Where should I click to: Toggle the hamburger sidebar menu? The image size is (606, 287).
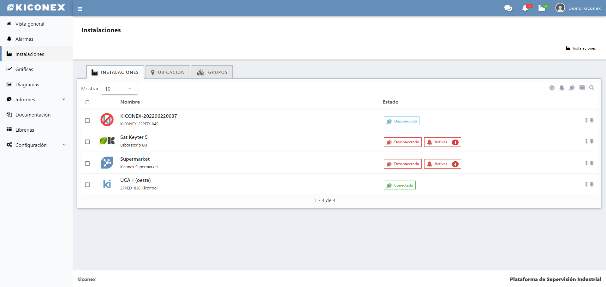(x=80, y=9)
